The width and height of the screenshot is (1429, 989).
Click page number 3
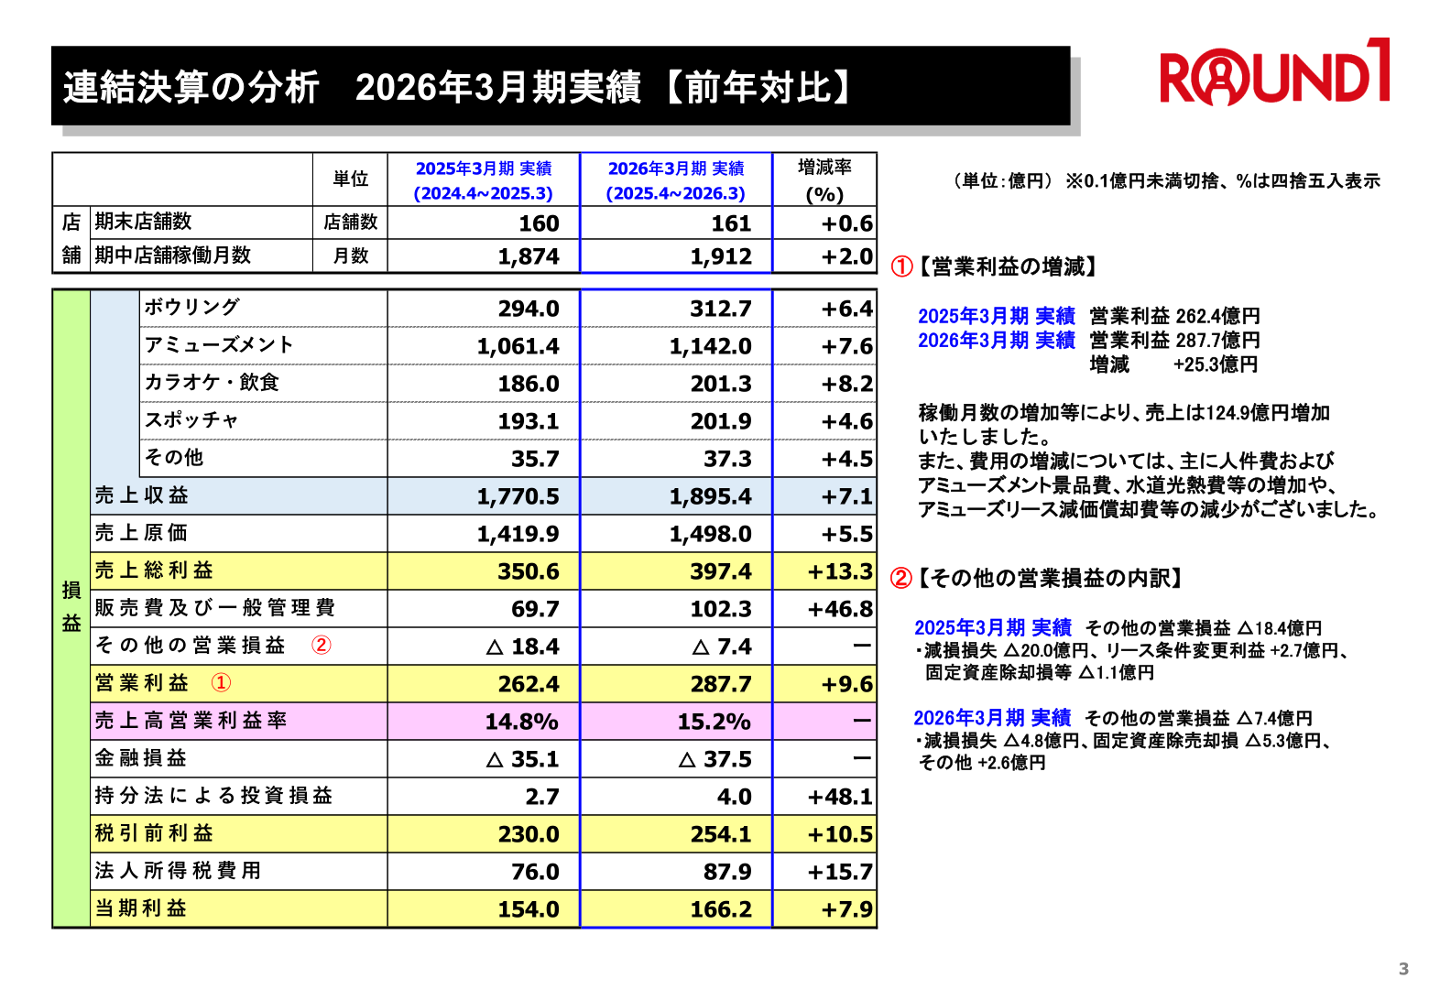1403,969
